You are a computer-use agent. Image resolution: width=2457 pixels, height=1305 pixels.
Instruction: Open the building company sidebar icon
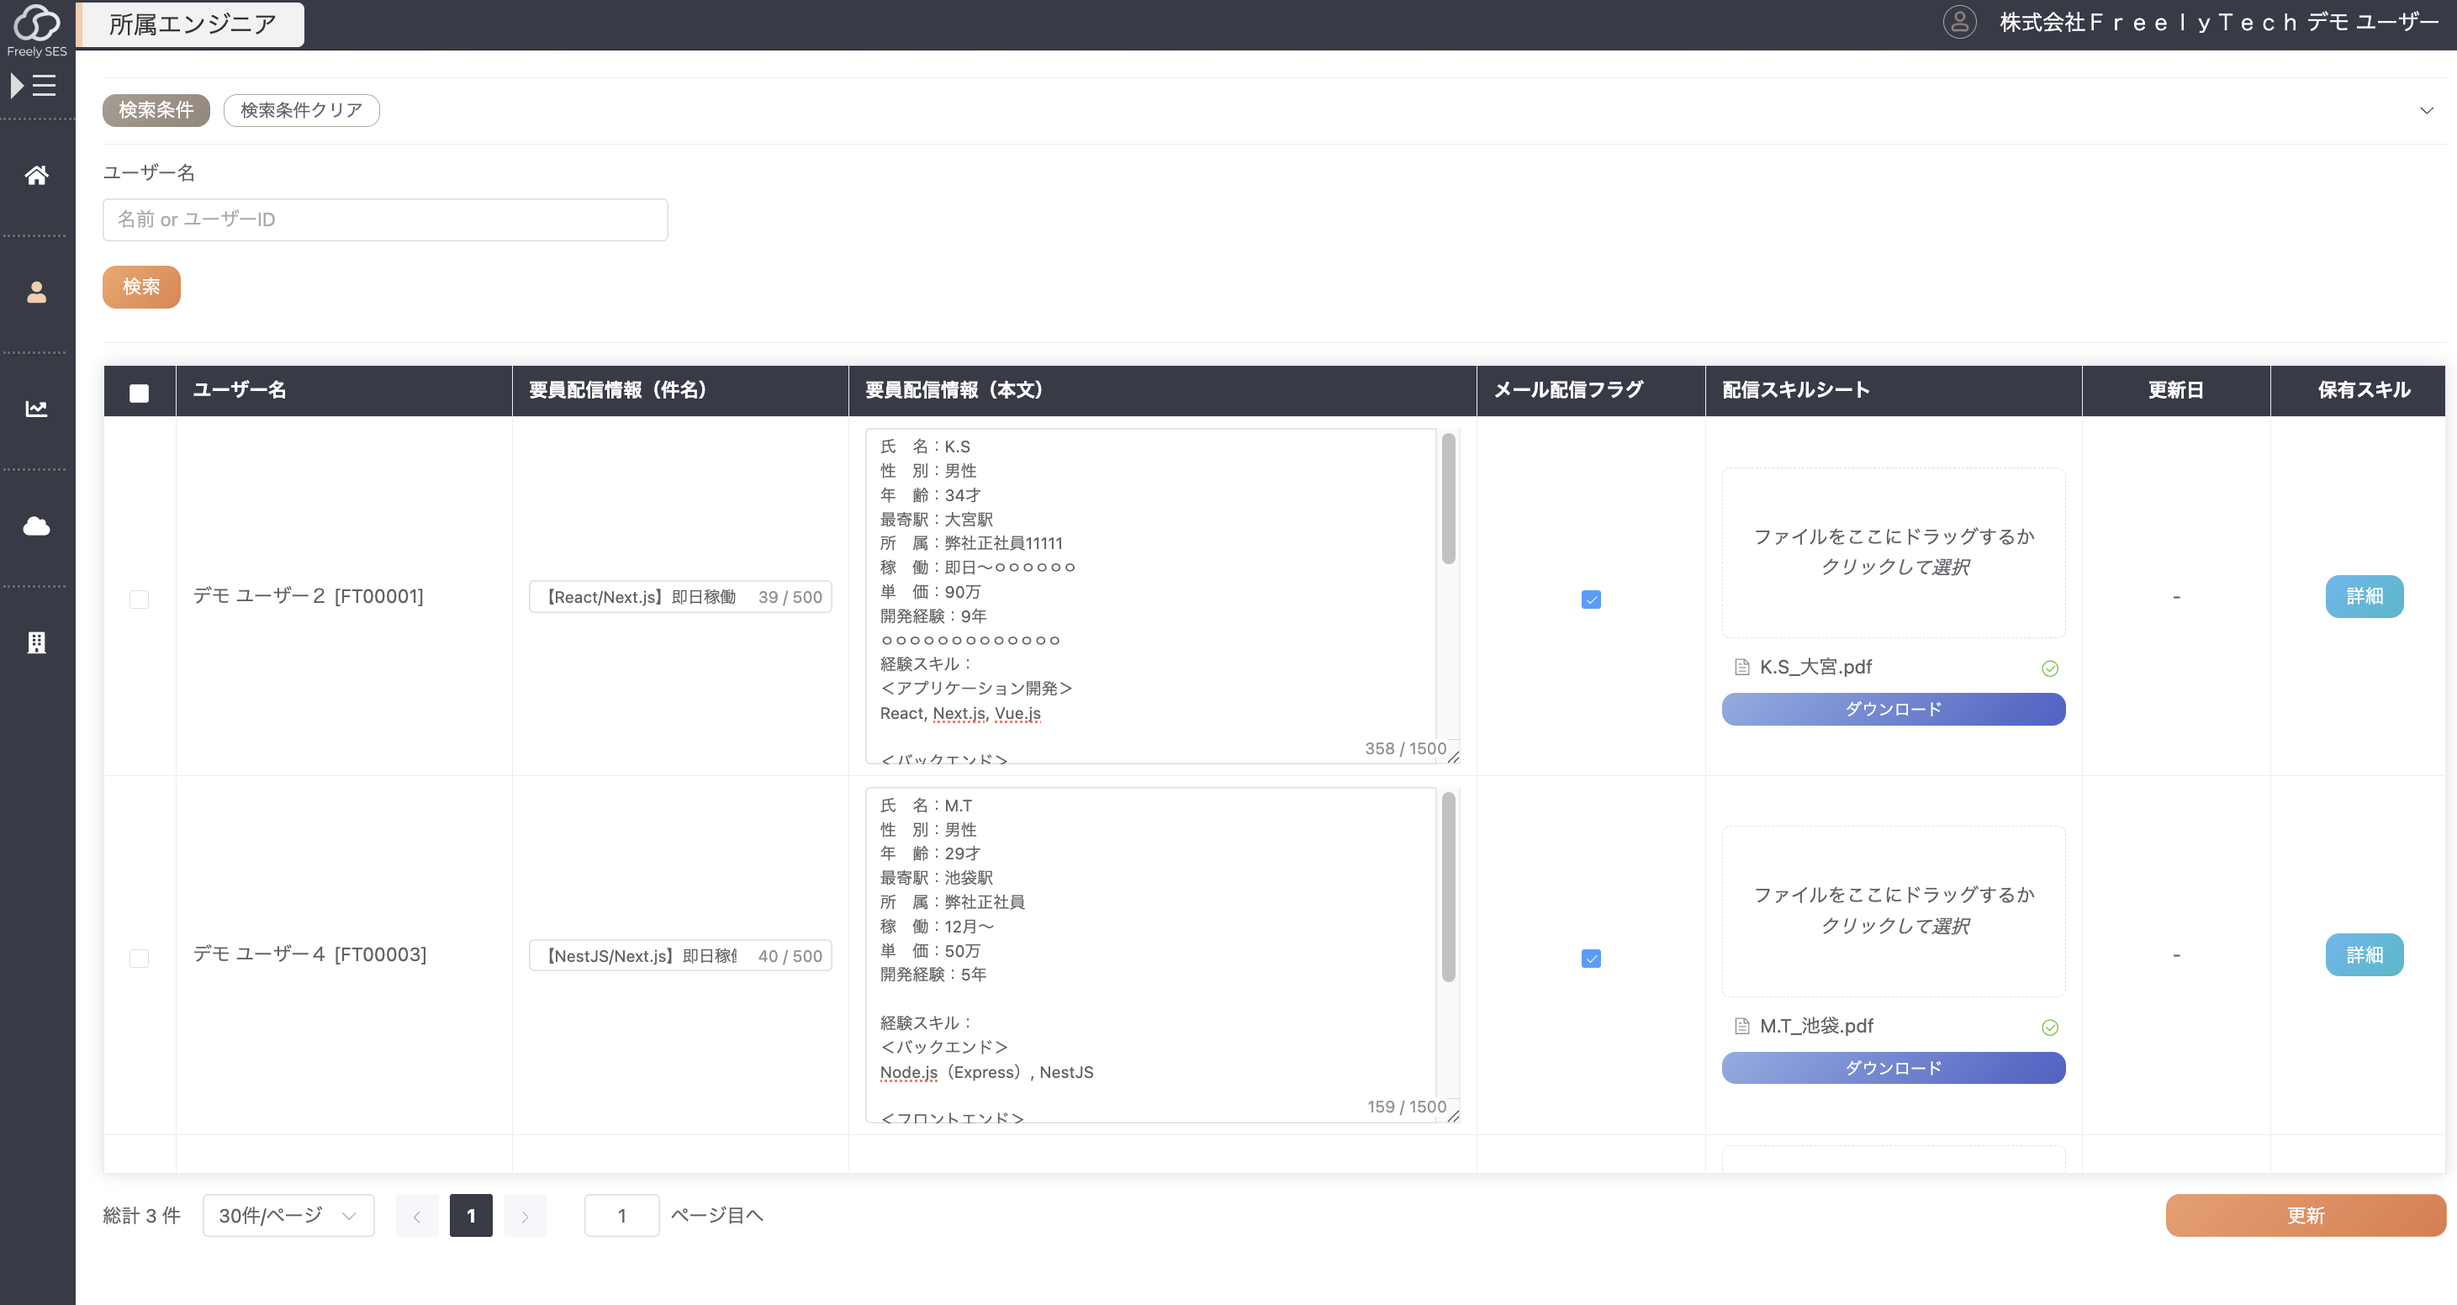click(x=36, y=643)
